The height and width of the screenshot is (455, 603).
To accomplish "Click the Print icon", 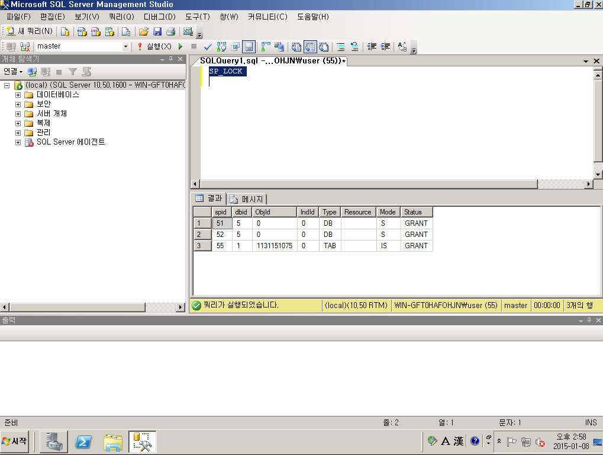I will click(x=171, y=31).
